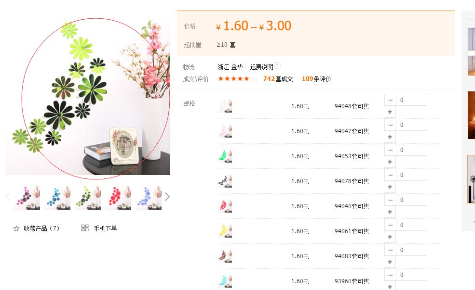Increase quantity for the green flower variant
Viewport: 475px width, 290px height.
[390, 162]
